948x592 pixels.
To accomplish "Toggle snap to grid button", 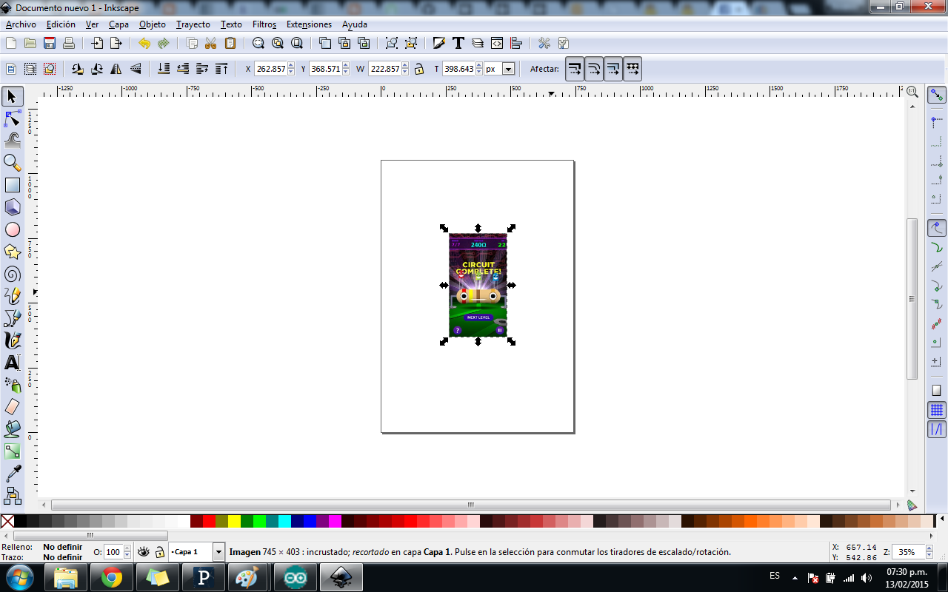I will tap(937, 410).
